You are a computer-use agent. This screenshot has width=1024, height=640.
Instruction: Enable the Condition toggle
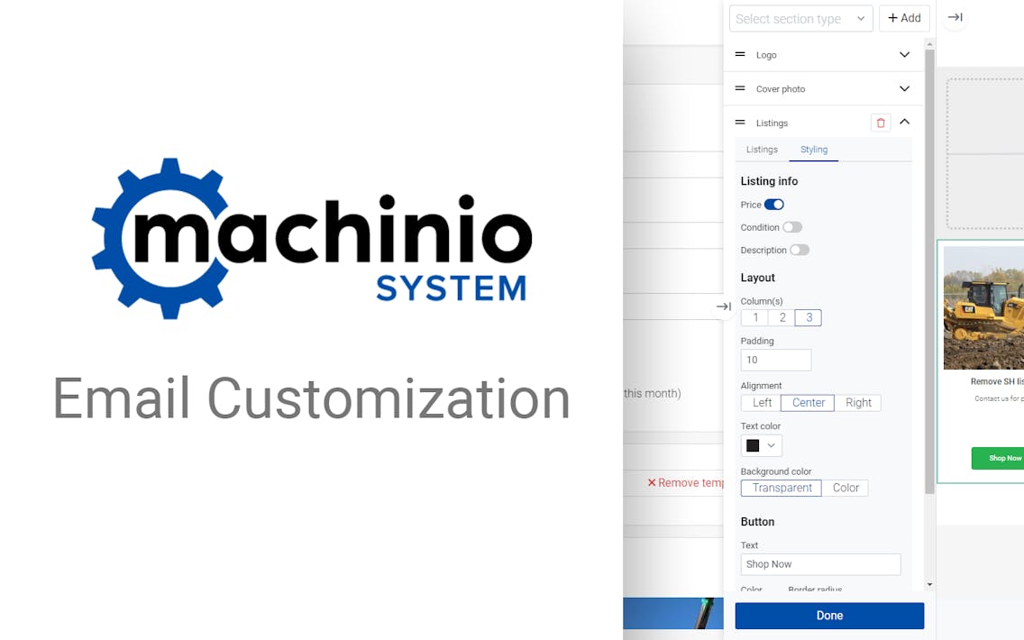pos(792,227)
